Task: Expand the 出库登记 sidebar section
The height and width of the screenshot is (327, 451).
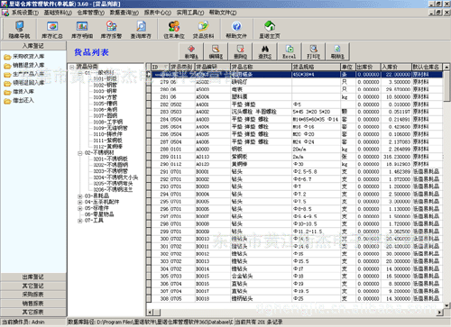Action: (x=33, y=277)
